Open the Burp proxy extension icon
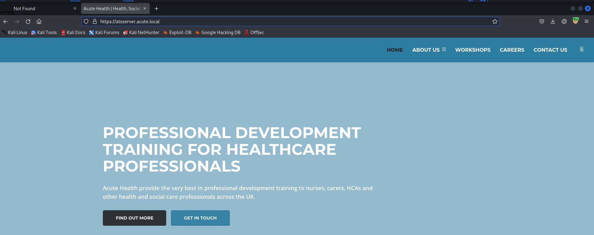The image size is (594, 235). coord(576,21)
